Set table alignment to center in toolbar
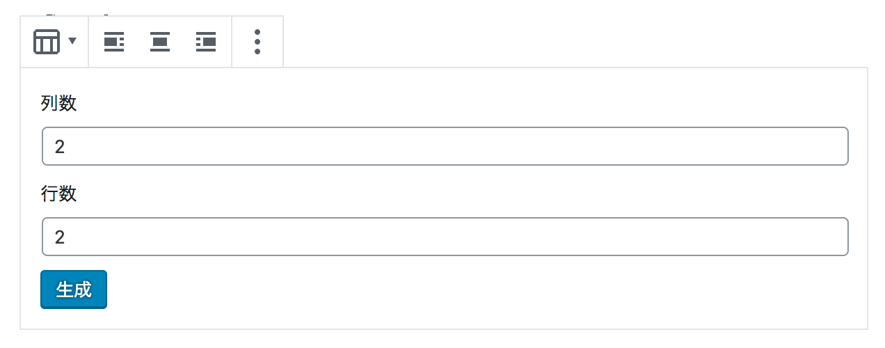Image resolution: width=885 pixels, height=348 pixels. coord(160,42)
